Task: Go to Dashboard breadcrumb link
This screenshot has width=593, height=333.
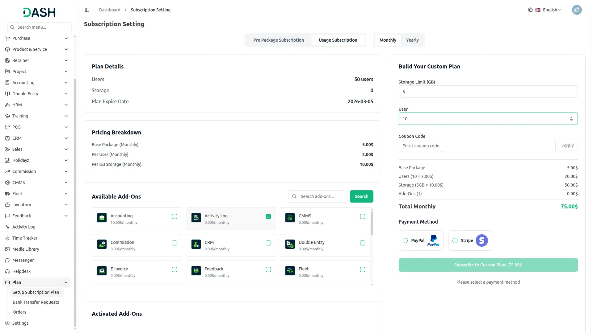Action: [110, 10]
